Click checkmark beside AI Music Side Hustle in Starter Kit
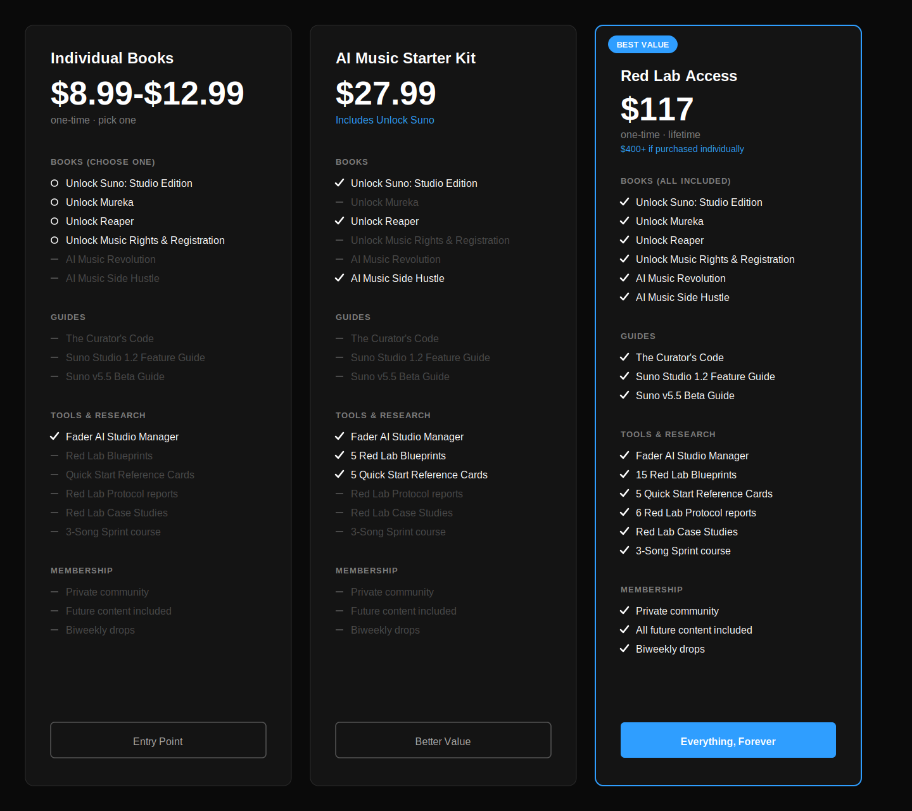Screen dimensions: 912x811 [339, 278]
